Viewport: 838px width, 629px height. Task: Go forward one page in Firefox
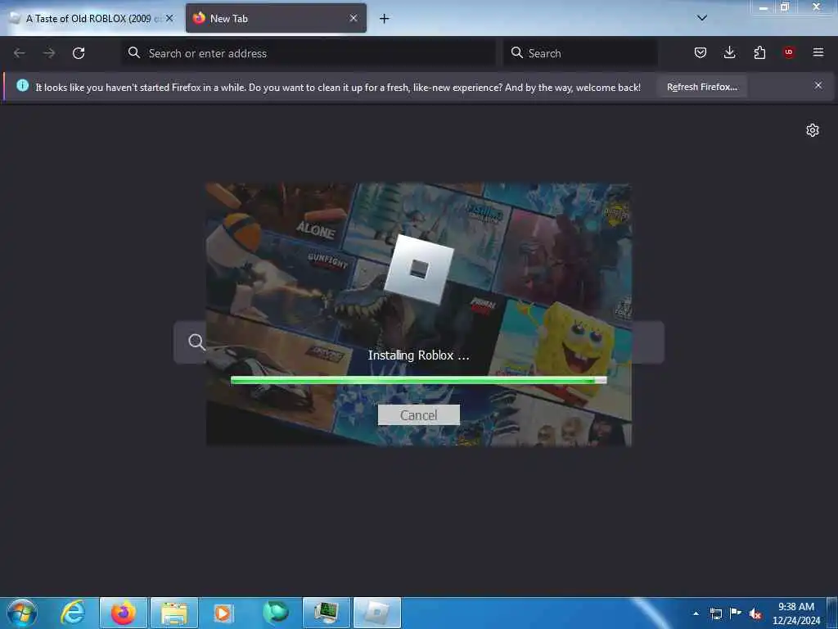pos(49,53)
